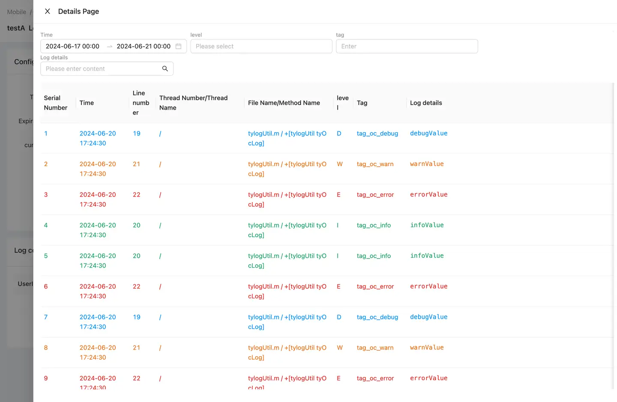
Task: Select serial number 2 cell
Action: (46, 164)
